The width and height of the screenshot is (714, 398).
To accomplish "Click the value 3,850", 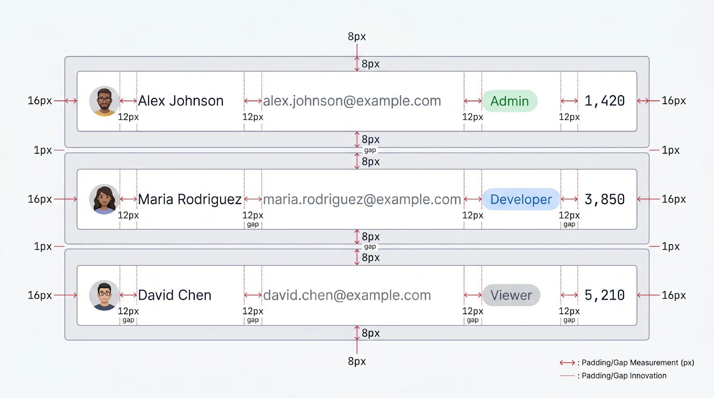I will [605, 199].
